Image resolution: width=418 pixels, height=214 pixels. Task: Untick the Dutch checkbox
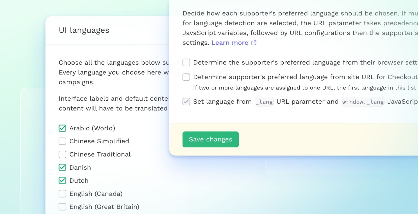pyautogui.click(x=62, y=181)
